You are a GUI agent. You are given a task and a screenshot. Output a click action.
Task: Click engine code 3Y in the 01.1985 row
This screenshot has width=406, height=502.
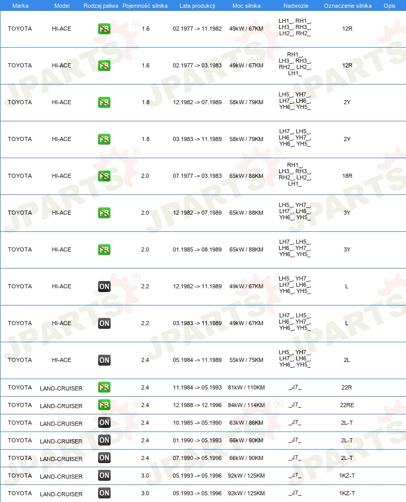click(347, 249)
